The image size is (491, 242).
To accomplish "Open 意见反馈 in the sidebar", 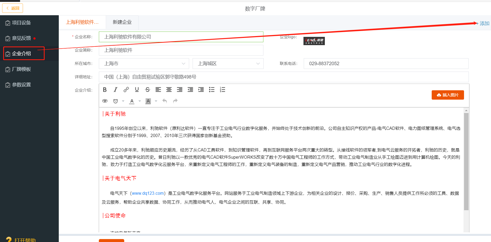I will [x=29, y=38].
